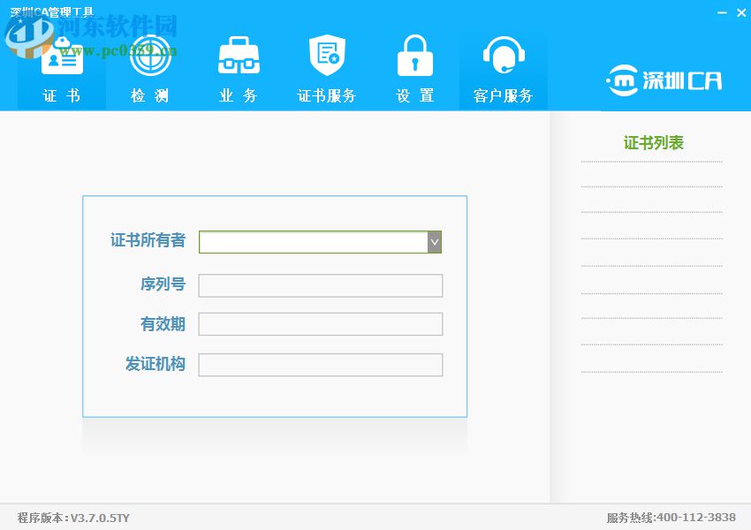Click the 发证机构 issuing authority field

(320, 364)
